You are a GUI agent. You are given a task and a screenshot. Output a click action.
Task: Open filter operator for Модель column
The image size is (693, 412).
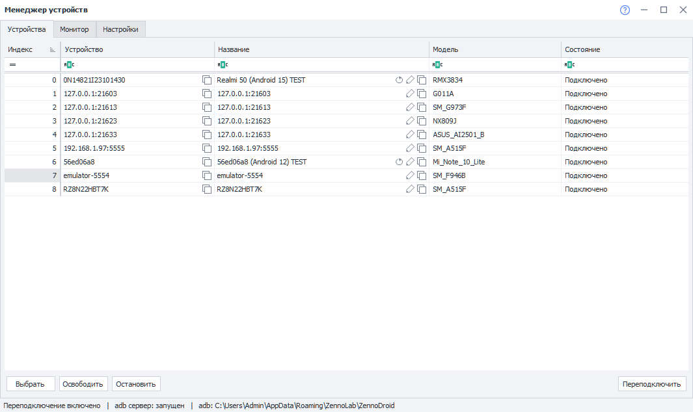[437, 64]
